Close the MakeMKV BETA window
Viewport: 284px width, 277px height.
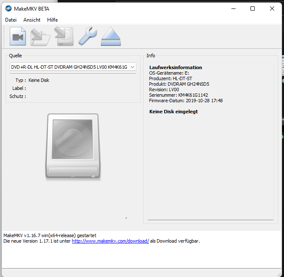(x=272, y=8)
